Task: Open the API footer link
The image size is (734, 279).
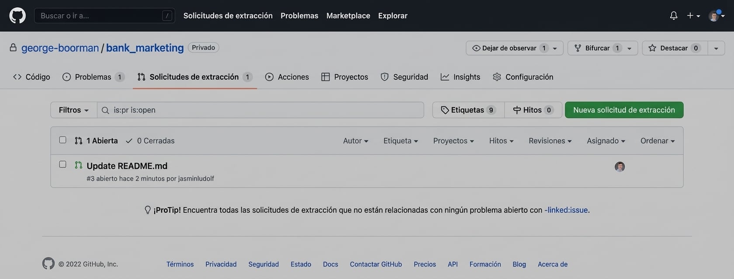Action: tap(453, 264)
